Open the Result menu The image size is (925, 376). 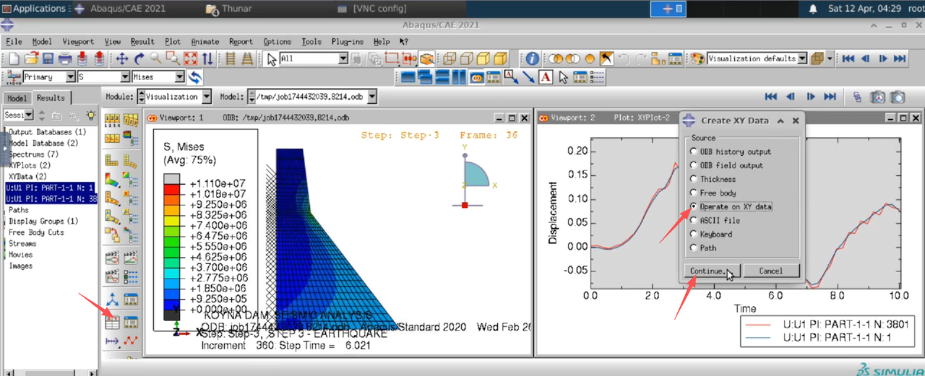tap(142, 41)
